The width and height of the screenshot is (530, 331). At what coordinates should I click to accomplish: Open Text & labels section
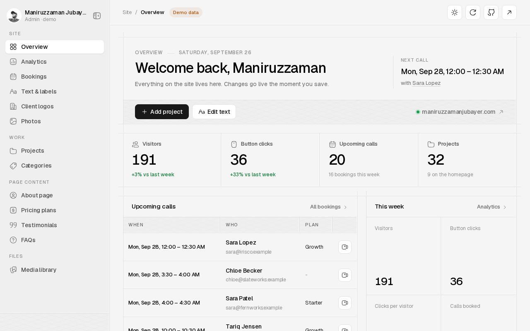(x=55, y=91)
